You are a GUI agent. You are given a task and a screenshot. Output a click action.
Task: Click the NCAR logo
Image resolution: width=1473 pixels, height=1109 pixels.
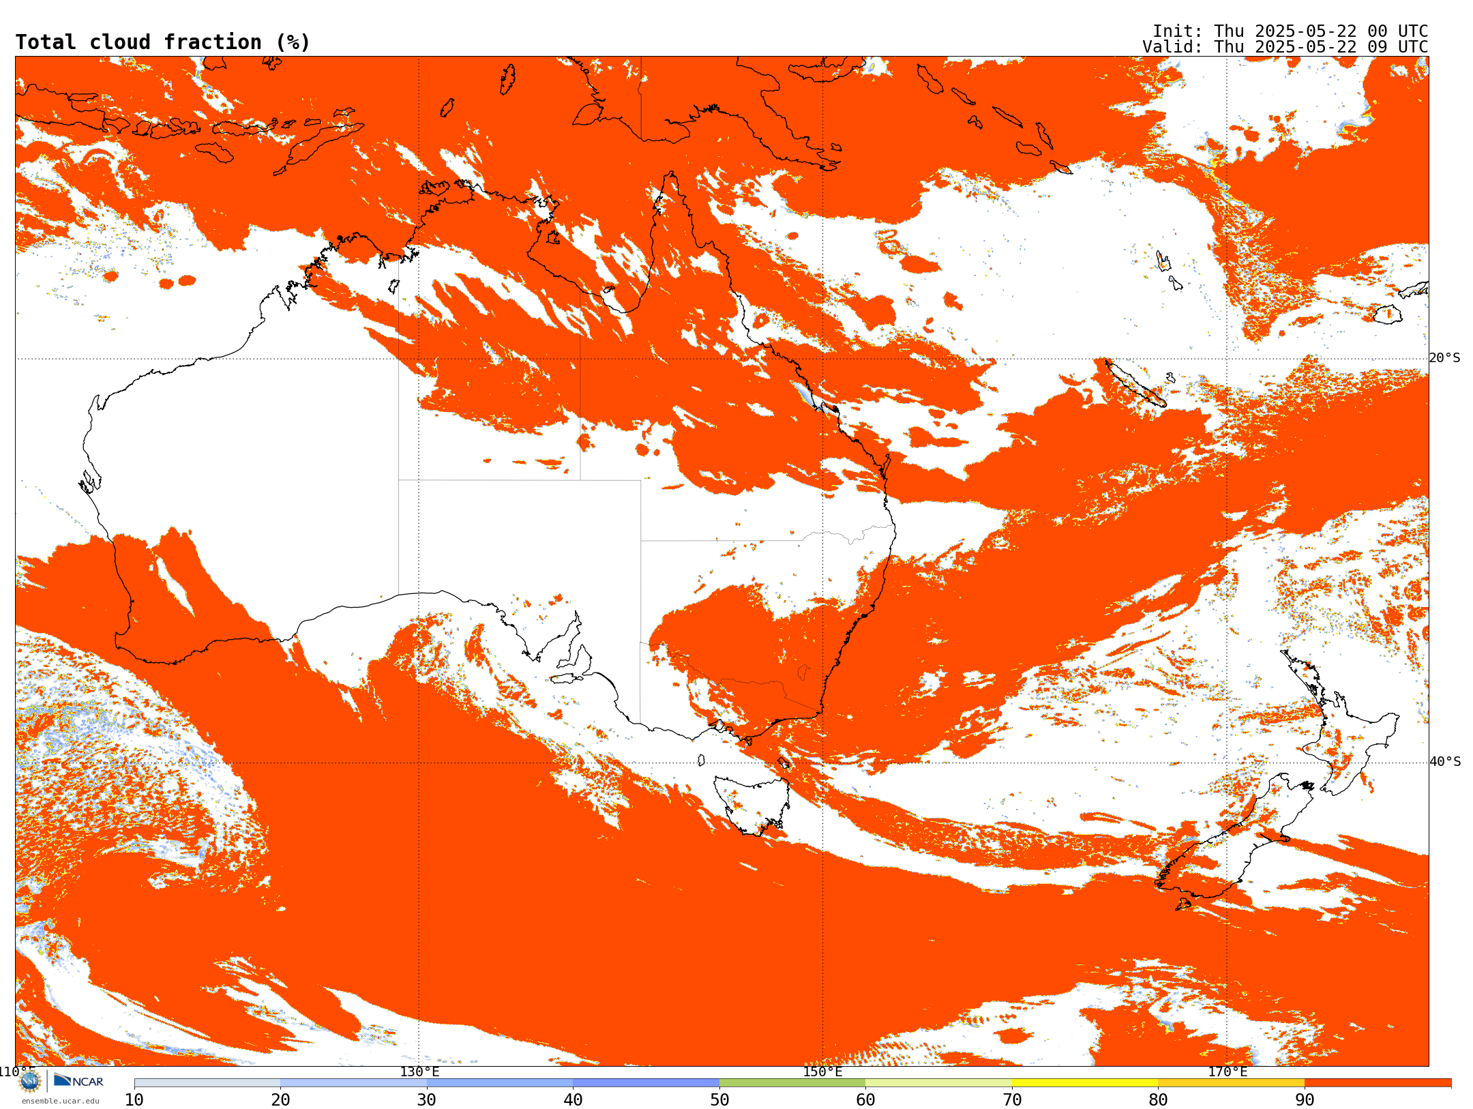click(x=78, y=1080)
